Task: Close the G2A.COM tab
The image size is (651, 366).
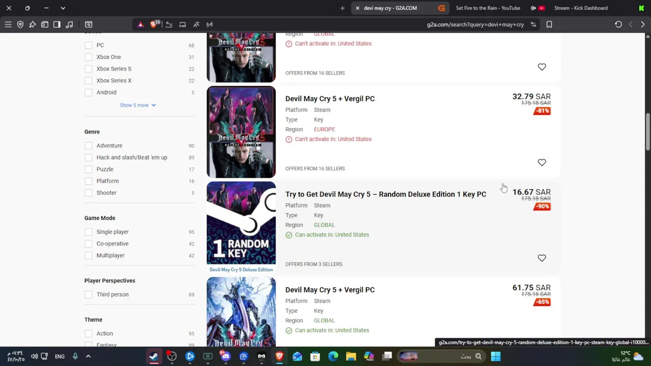Action: [x=358, y=8]
